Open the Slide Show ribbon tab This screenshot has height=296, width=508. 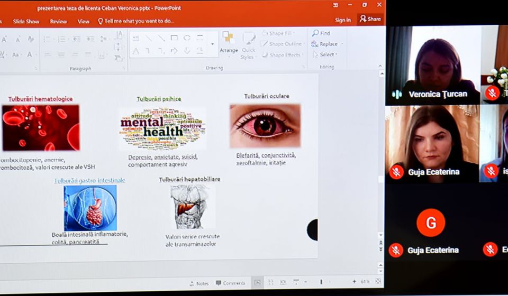(x=26, y=22)
